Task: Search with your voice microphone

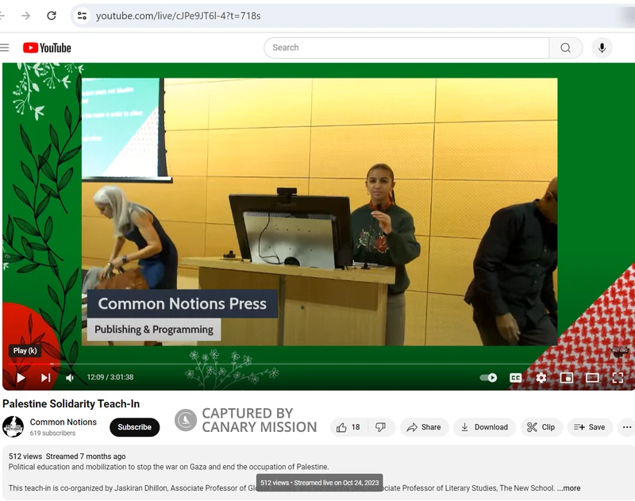Action: (x=602, y=48)
